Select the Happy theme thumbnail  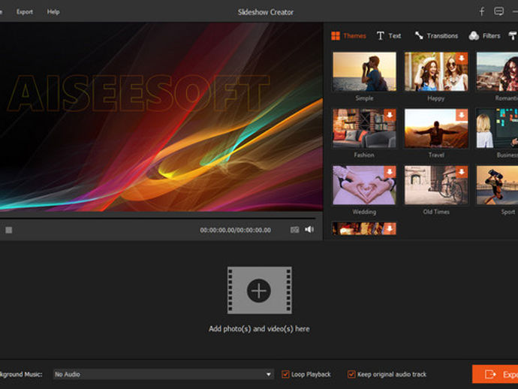click(436, 71)
